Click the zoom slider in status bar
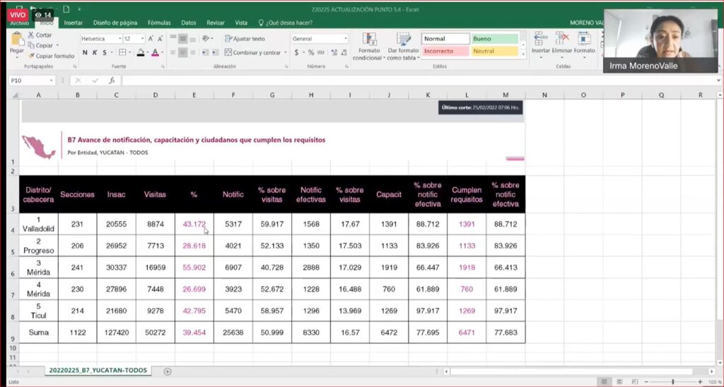The height and width of the screenshot is (387, 724). 672,381
